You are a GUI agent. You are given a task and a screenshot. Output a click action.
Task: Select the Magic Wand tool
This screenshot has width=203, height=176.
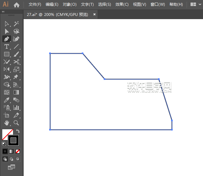(16, 24)
